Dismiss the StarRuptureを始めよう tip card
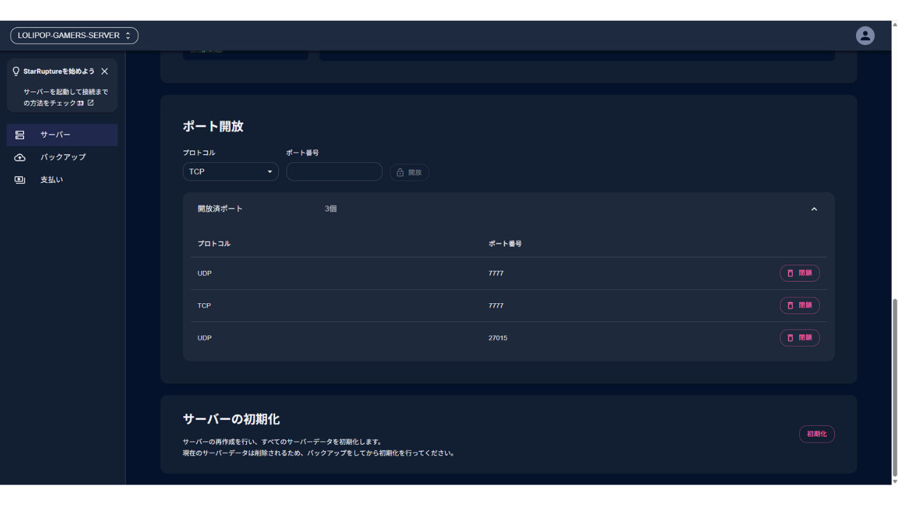This screenshot has height=505, width=898. (x=105, y=72)
